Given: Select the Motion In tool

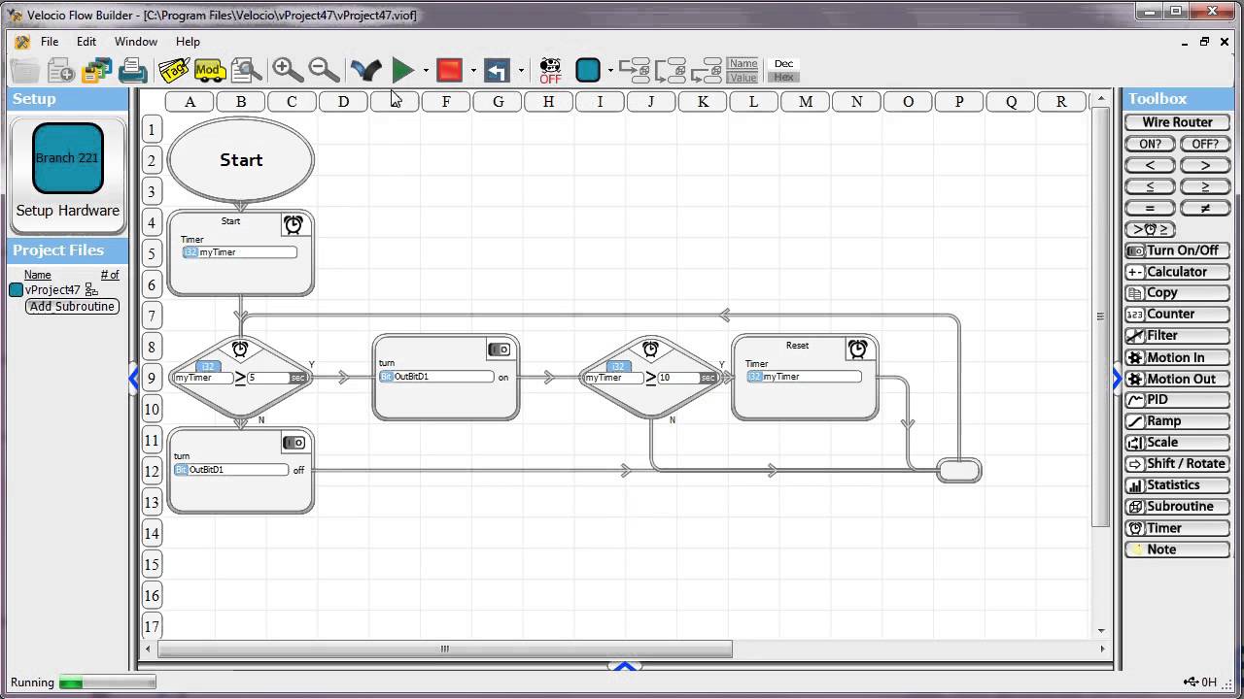Looking at the screenshot, I should (1177, 357).
